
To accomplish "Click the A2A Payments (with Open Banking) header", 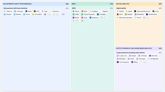I will (x=36, y=4).
